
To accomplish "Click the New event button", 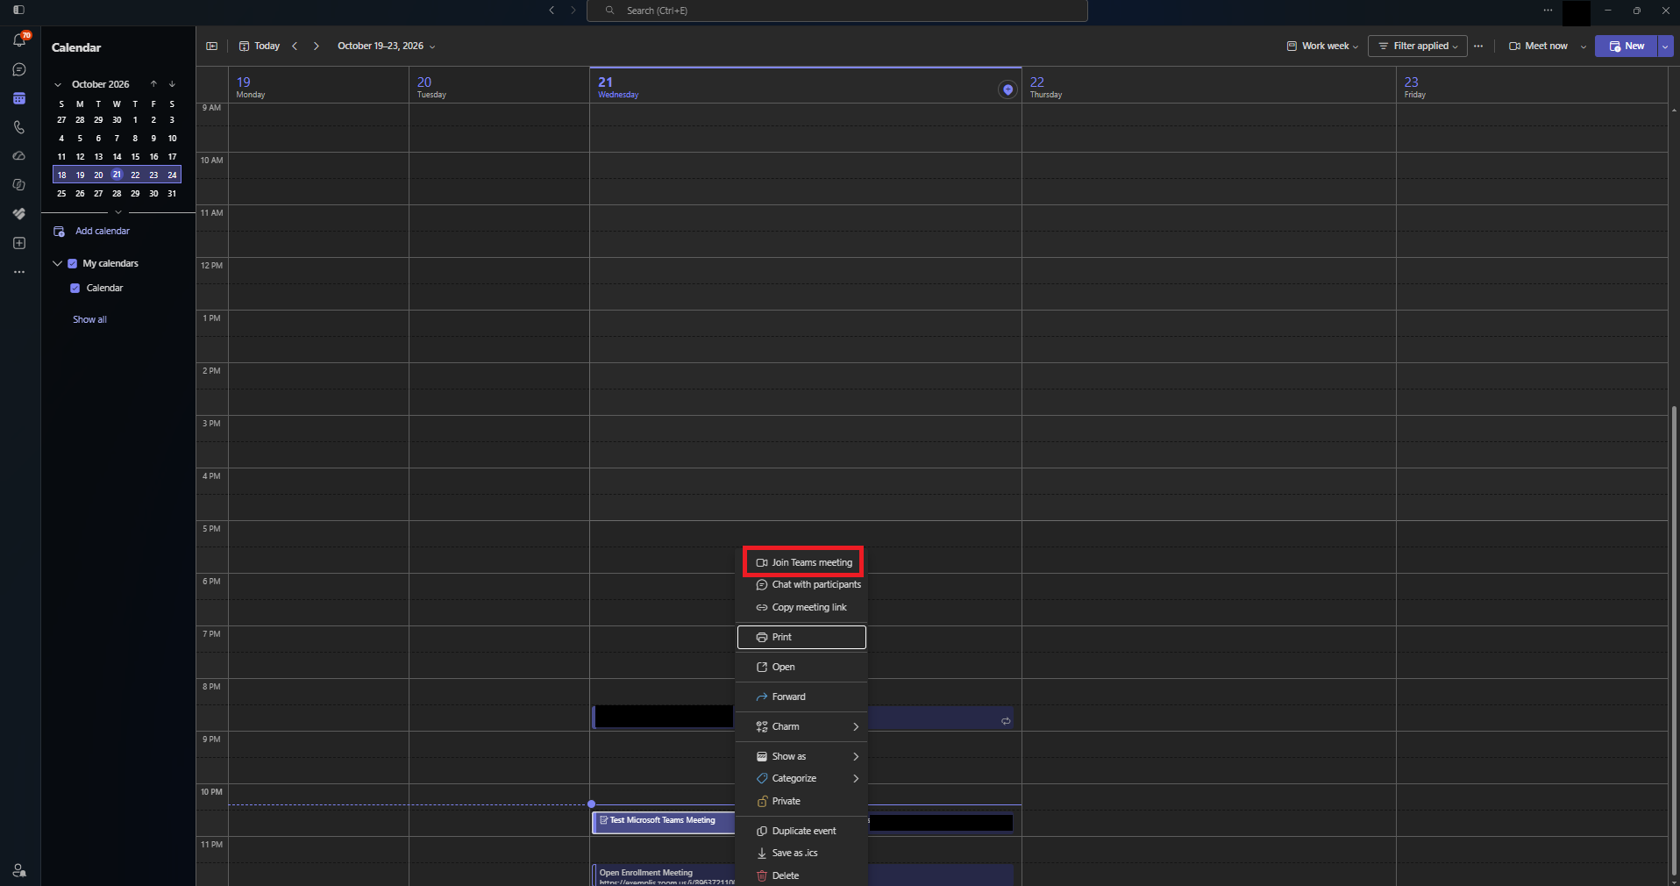I will point(1627,46).
